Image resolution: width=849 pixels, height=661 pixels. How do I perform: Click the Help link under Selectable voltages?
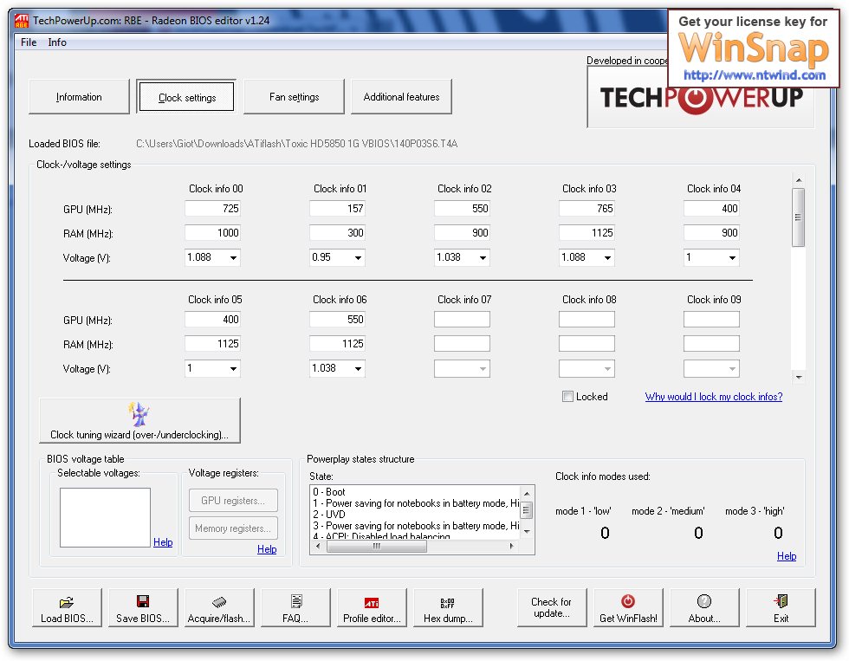[163, 542]
